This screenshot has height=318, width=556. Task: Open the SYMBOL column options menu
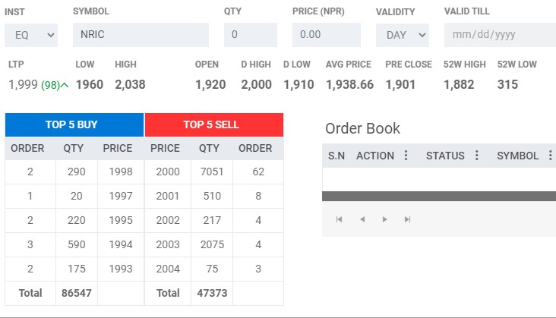click(x=547, y=156)
